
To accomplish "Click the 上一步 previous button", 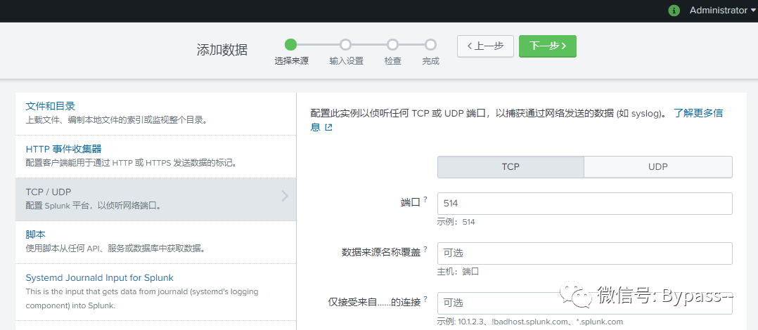I will pyautogui.click(x=485, y=46).
